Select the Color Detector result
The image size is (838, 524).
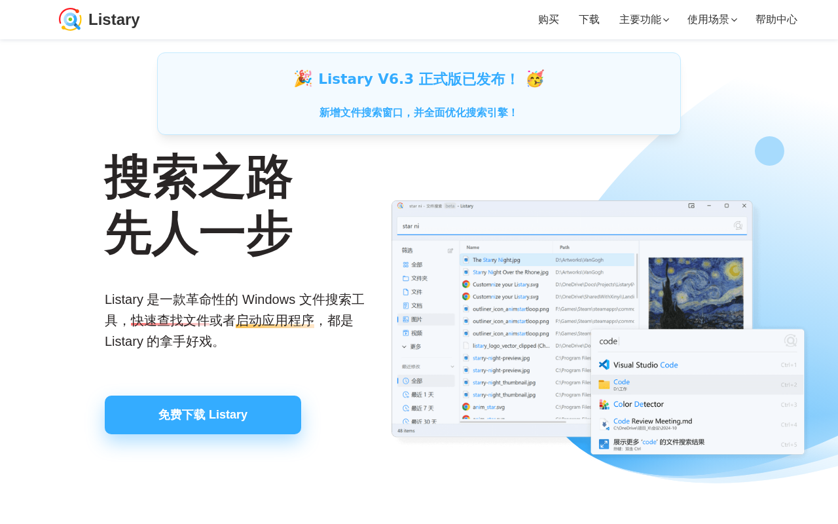(x=697, y=405)
